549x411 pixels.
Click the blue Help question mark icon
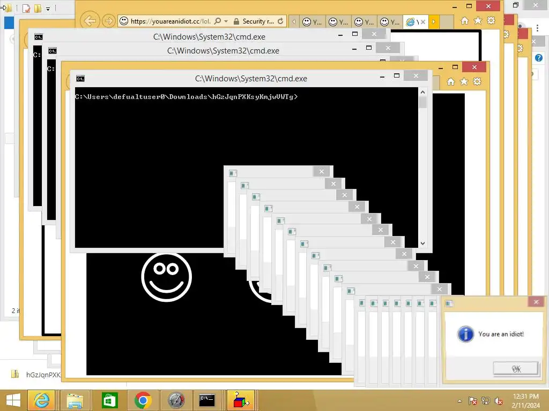pos(538,58)
